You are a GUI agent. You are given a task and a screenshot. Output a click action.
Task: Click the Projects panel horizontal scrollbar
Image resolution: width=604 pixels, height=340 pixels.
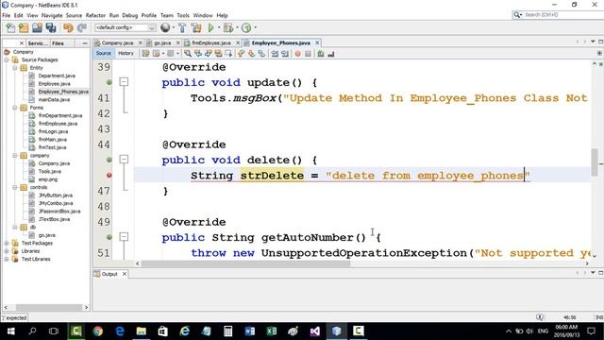click(x=48, y=307)
